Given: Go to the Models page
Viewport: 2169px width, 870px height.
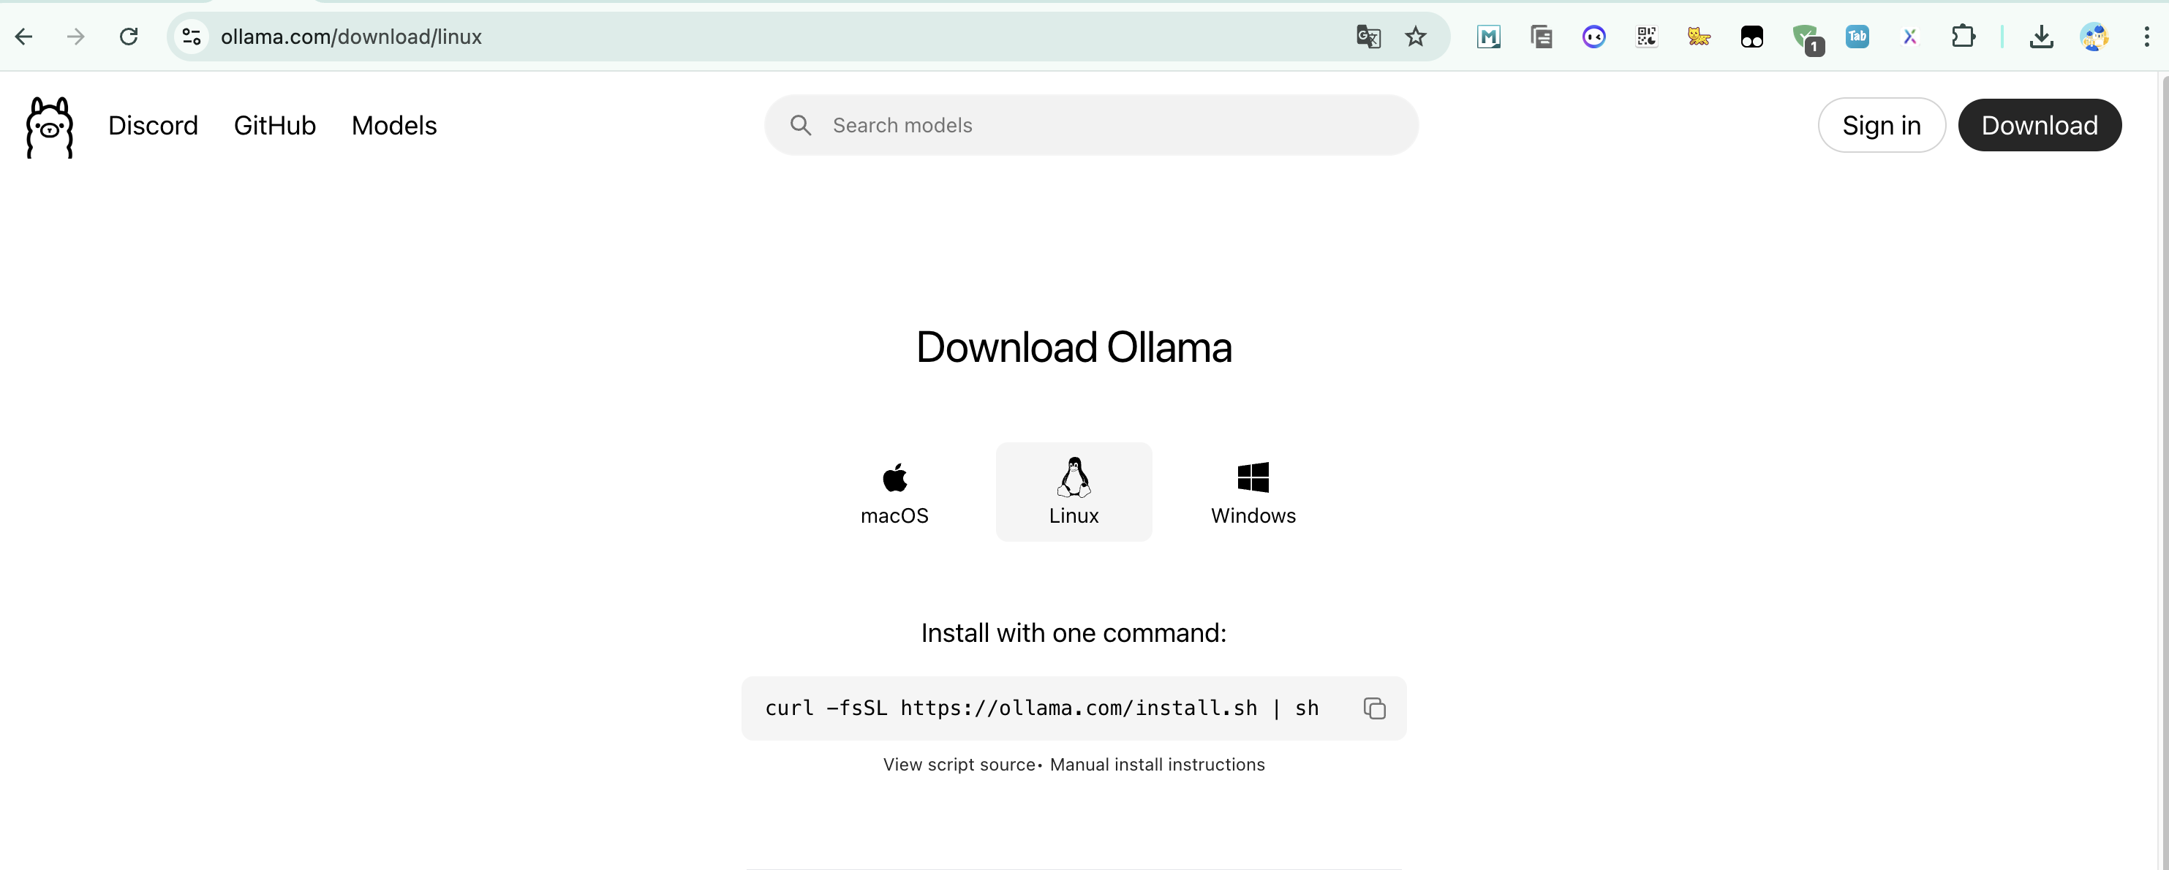Looking at the screenshot, I should pyautogui.click(x=394, y=125).
